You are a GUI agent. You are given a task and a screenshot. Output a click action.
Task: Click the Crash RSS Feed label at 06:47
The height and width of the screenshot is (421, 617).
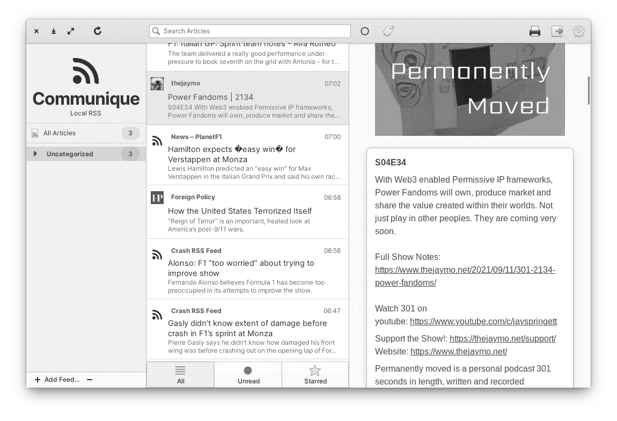tap(196, 311)
